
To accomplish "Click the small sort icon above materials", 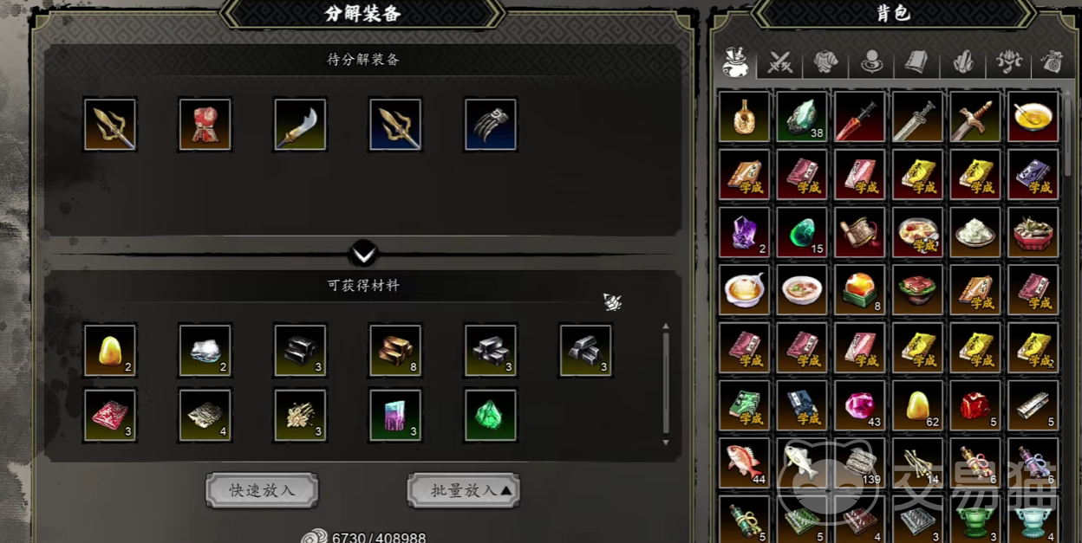I will tap(613, 301).
